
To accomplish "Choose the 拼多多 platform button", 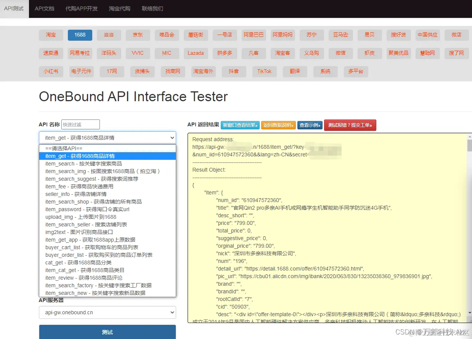I will coord(225,53).
